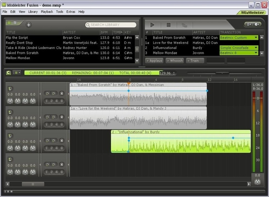Image resolution: width=269 pixels, height=197 pixels.
Task: Switch library to waveform view icon
Action: tap(15, 23)
